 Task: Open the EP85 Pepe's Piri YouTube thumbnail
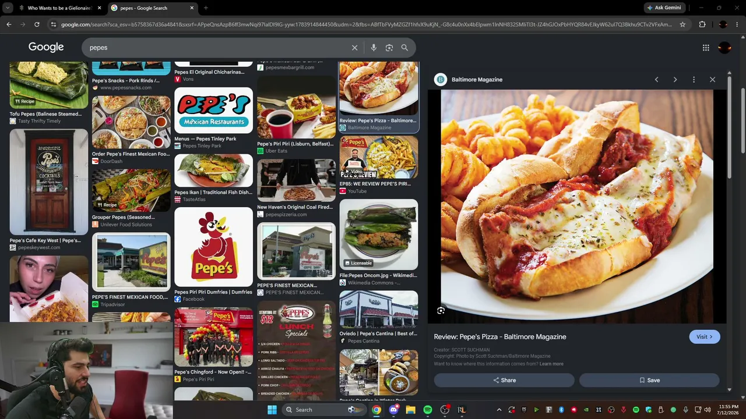point(379,158)
